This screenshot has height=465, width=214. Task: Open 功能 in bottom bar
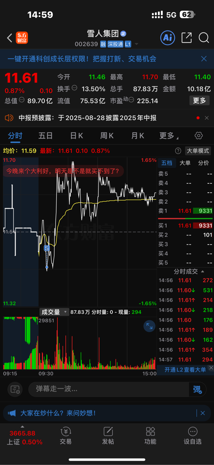[150, 435]
